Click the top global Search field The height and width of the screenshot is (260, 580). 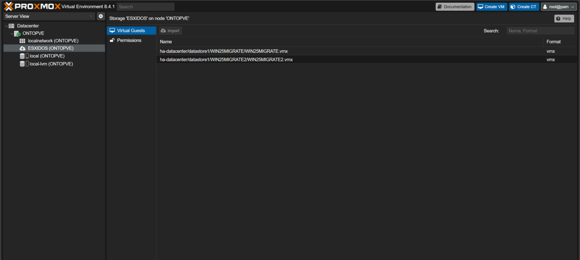(145, 7)
